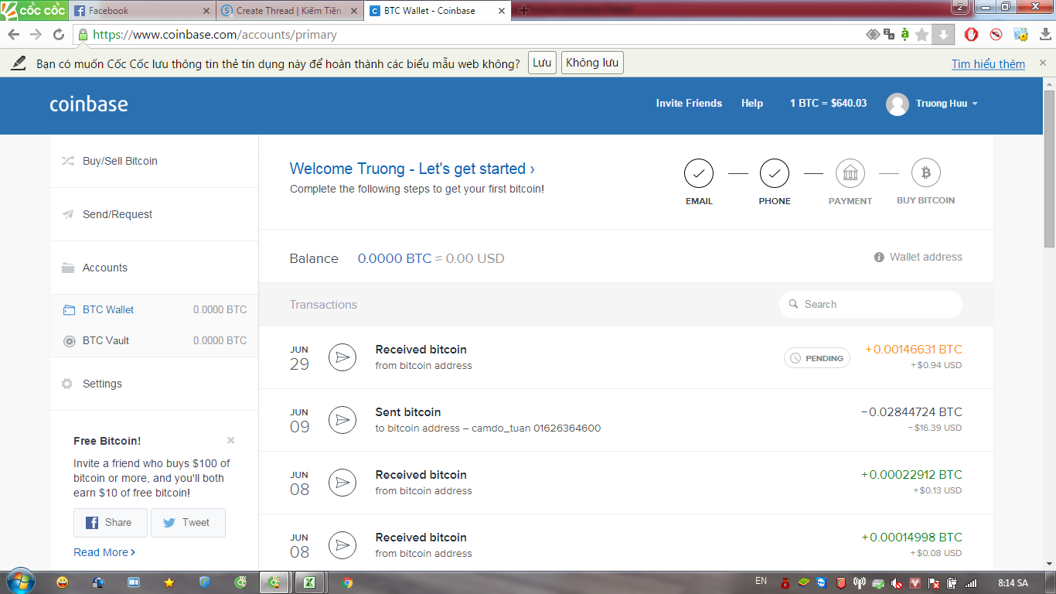The height and width of the screenshot is (594, 1056).
Task: Open the Accounts sidebar section
Action: 154,268
